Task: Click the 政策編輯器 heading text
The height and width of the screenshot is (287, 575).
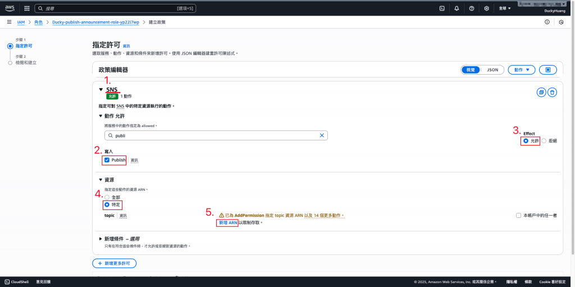Action: pyautogui.click(x=113, y=70)
